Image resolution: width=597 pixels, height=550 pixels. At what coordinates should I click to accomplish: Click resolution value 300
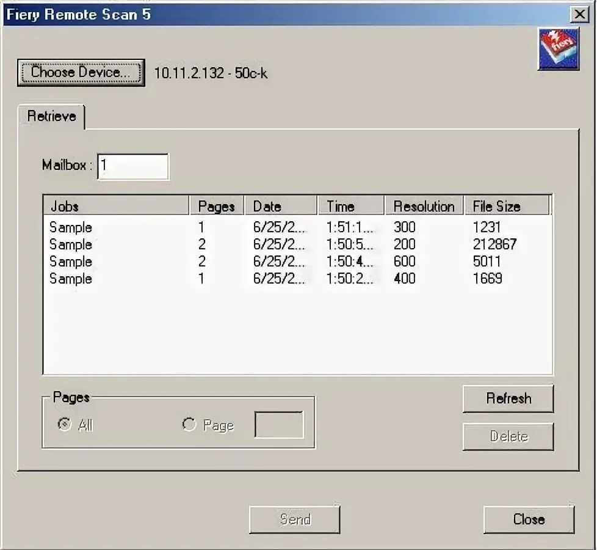(404, 227)
